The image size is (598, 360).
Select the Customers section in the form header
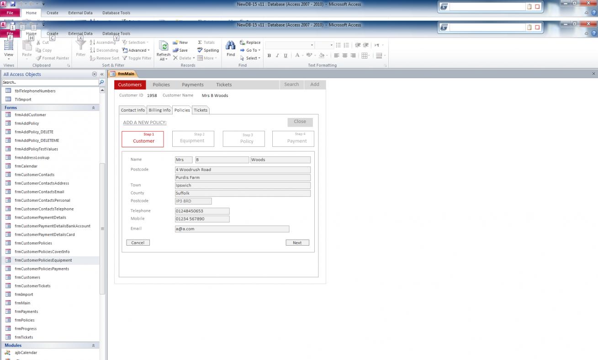point(130,85)
